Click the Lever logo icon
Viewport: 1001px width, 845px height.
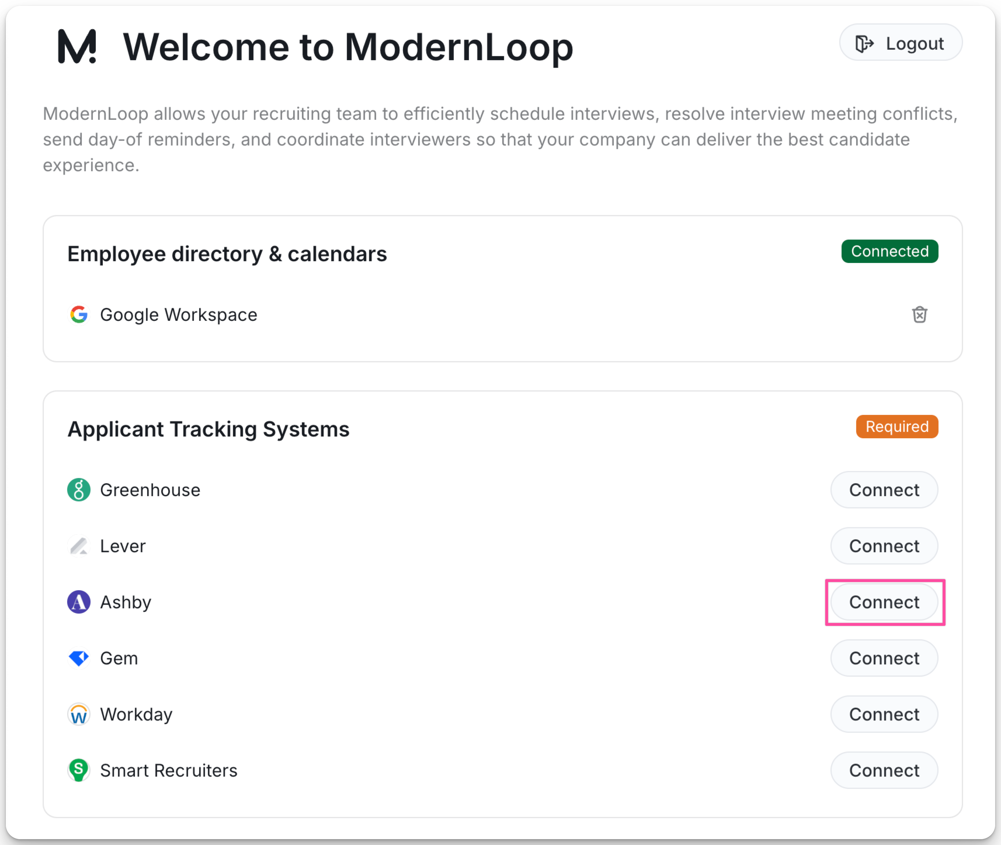coord(79,546)
